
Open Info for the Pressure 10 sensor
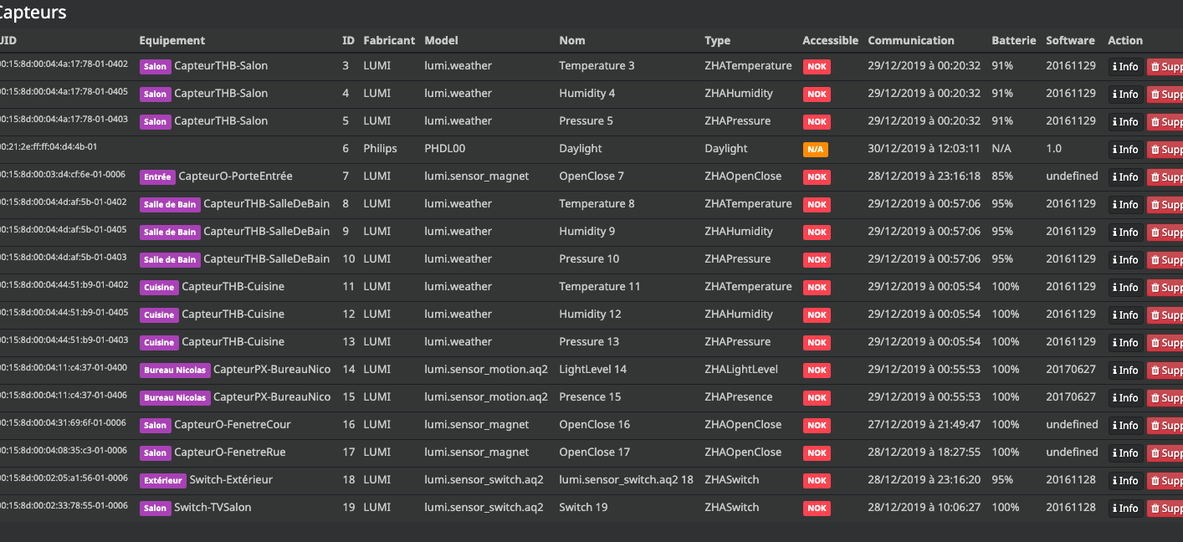tap(1126, 260)
